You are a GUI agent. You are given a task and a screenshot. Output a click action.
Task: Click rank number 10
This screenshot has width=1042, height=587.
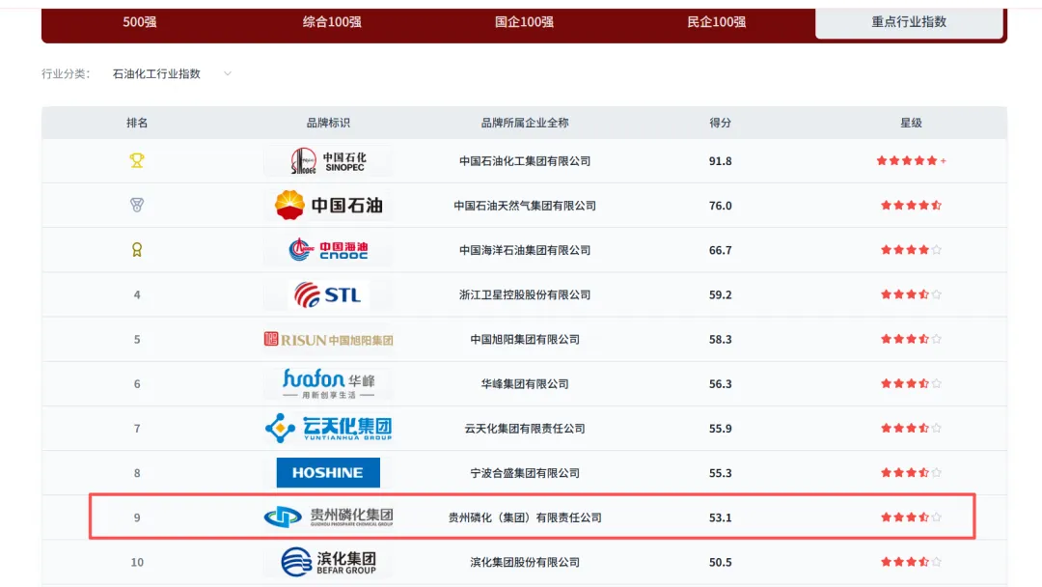137,562
